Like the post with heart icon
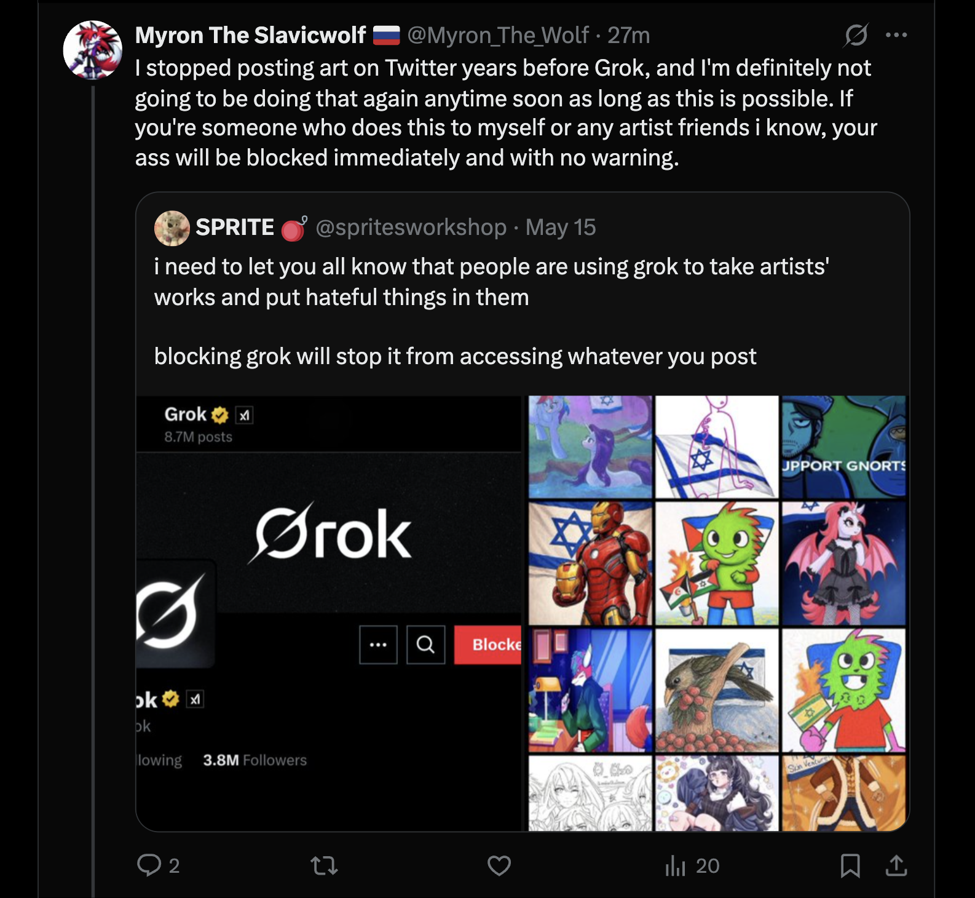The height and width of the screenshot is (898, 975). (499, 865)
